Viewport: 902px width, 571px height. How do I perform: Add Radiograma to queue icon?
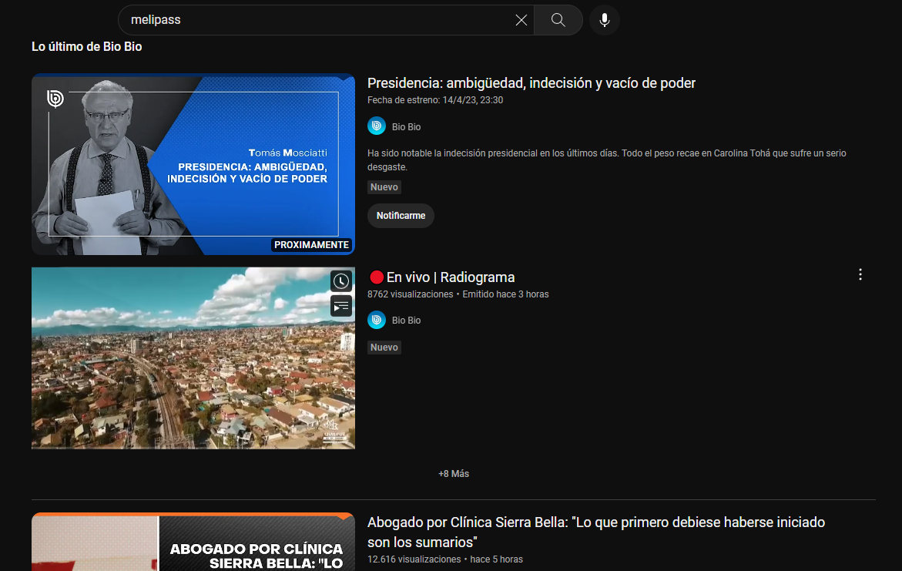[341, 306]
